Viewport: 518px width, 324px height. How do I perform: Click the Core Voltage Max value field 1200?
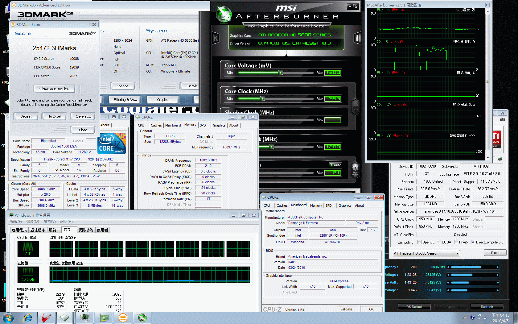tap(333, 73)
